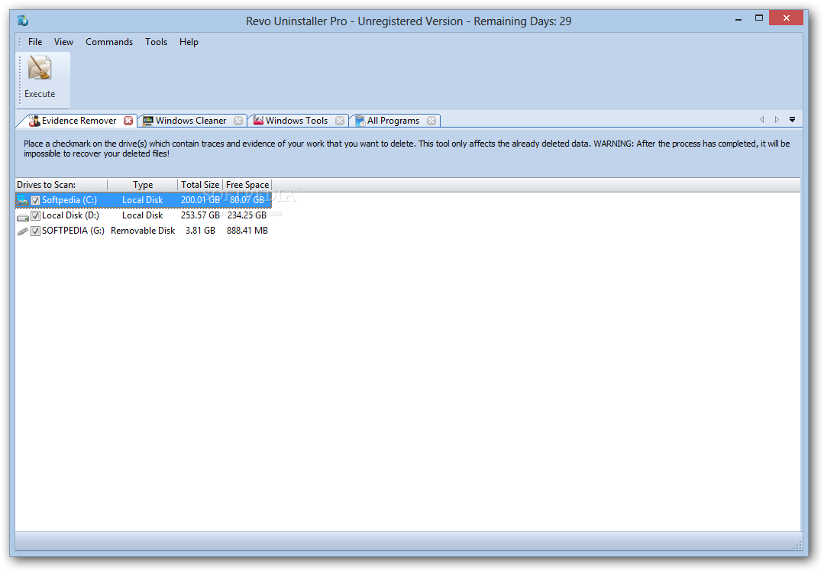The image size is (824, 572).
Task: Click the Local Disk type cell for D: drive
Action: point(142,215)
